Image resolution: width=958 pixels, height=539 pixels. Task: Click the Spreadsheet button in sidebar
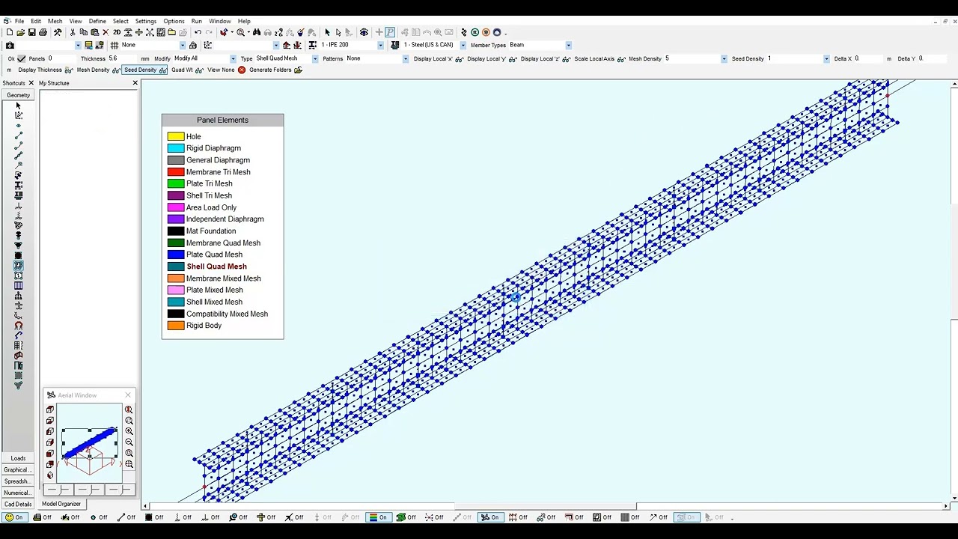[x=18, y=481]
